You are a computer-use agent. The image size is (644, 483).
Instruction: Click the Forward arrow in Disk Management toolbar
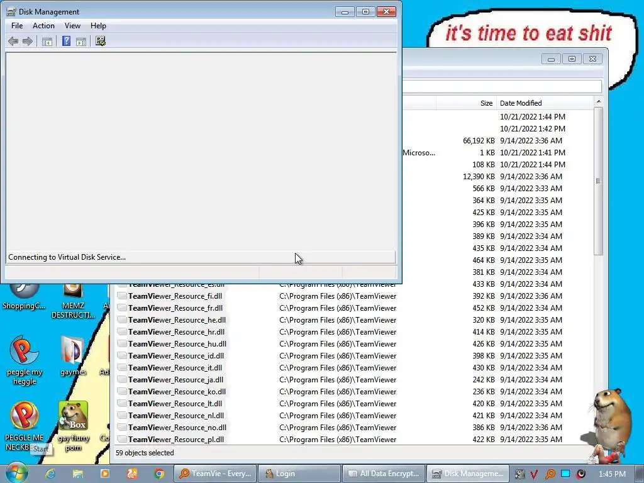coord(28,41)
